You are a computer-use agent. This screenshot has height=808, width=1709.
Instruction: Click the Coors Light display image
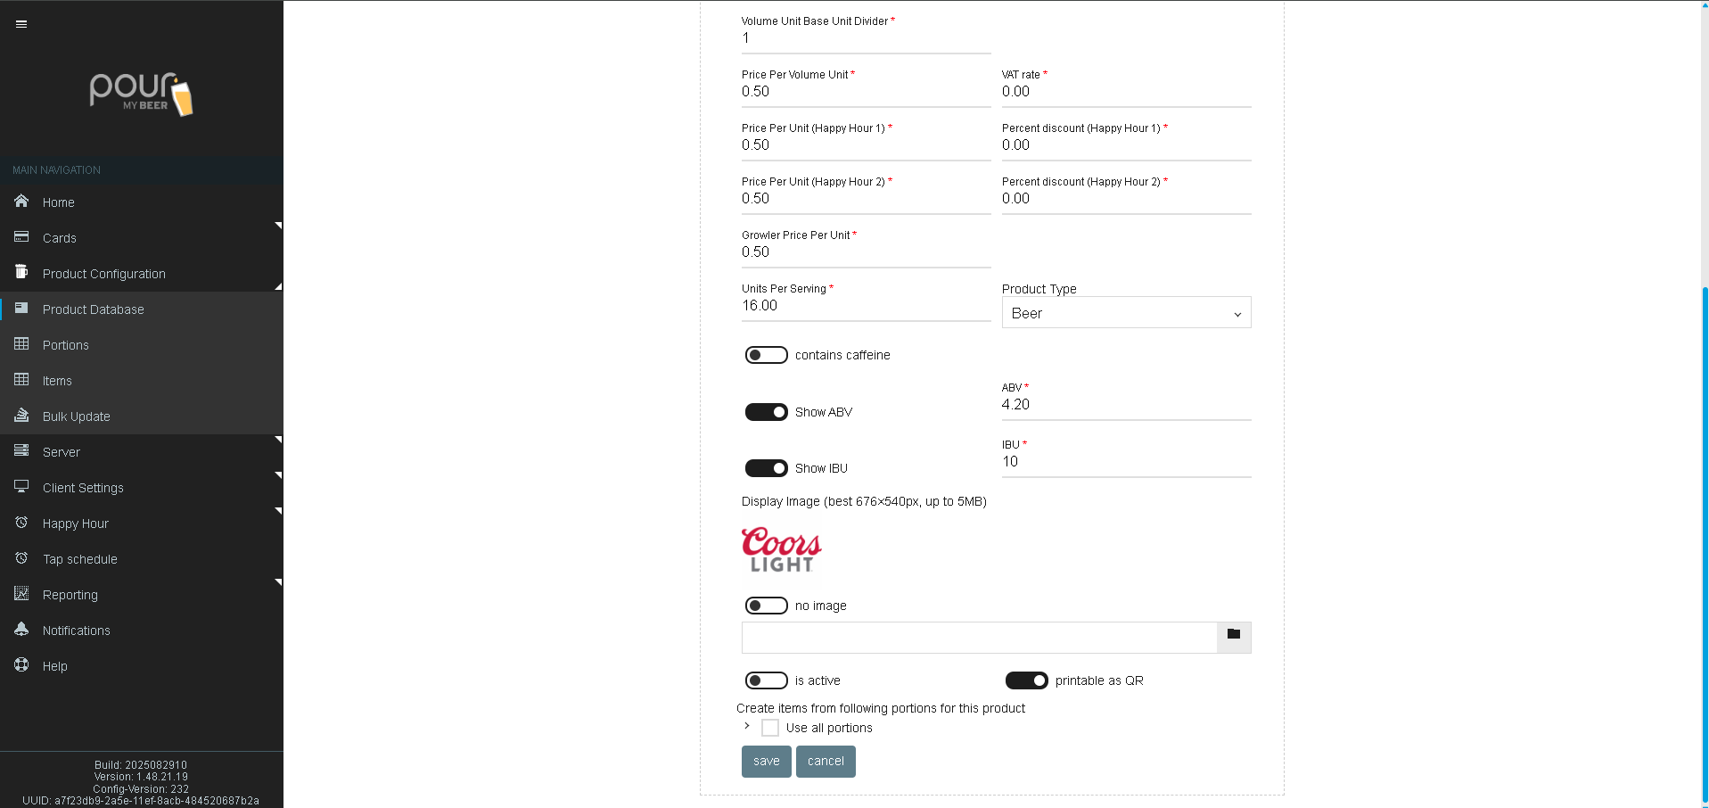pyautogui.click(x=781, y=549)
